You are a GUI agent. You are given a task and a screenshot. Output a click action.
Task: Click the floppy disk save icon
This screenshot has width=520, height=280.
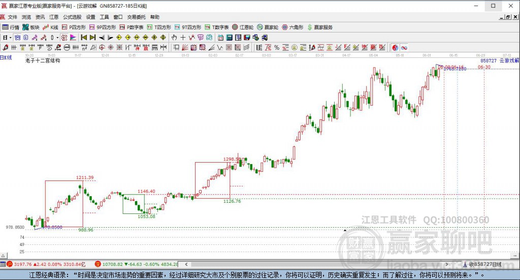click(247, 38)
